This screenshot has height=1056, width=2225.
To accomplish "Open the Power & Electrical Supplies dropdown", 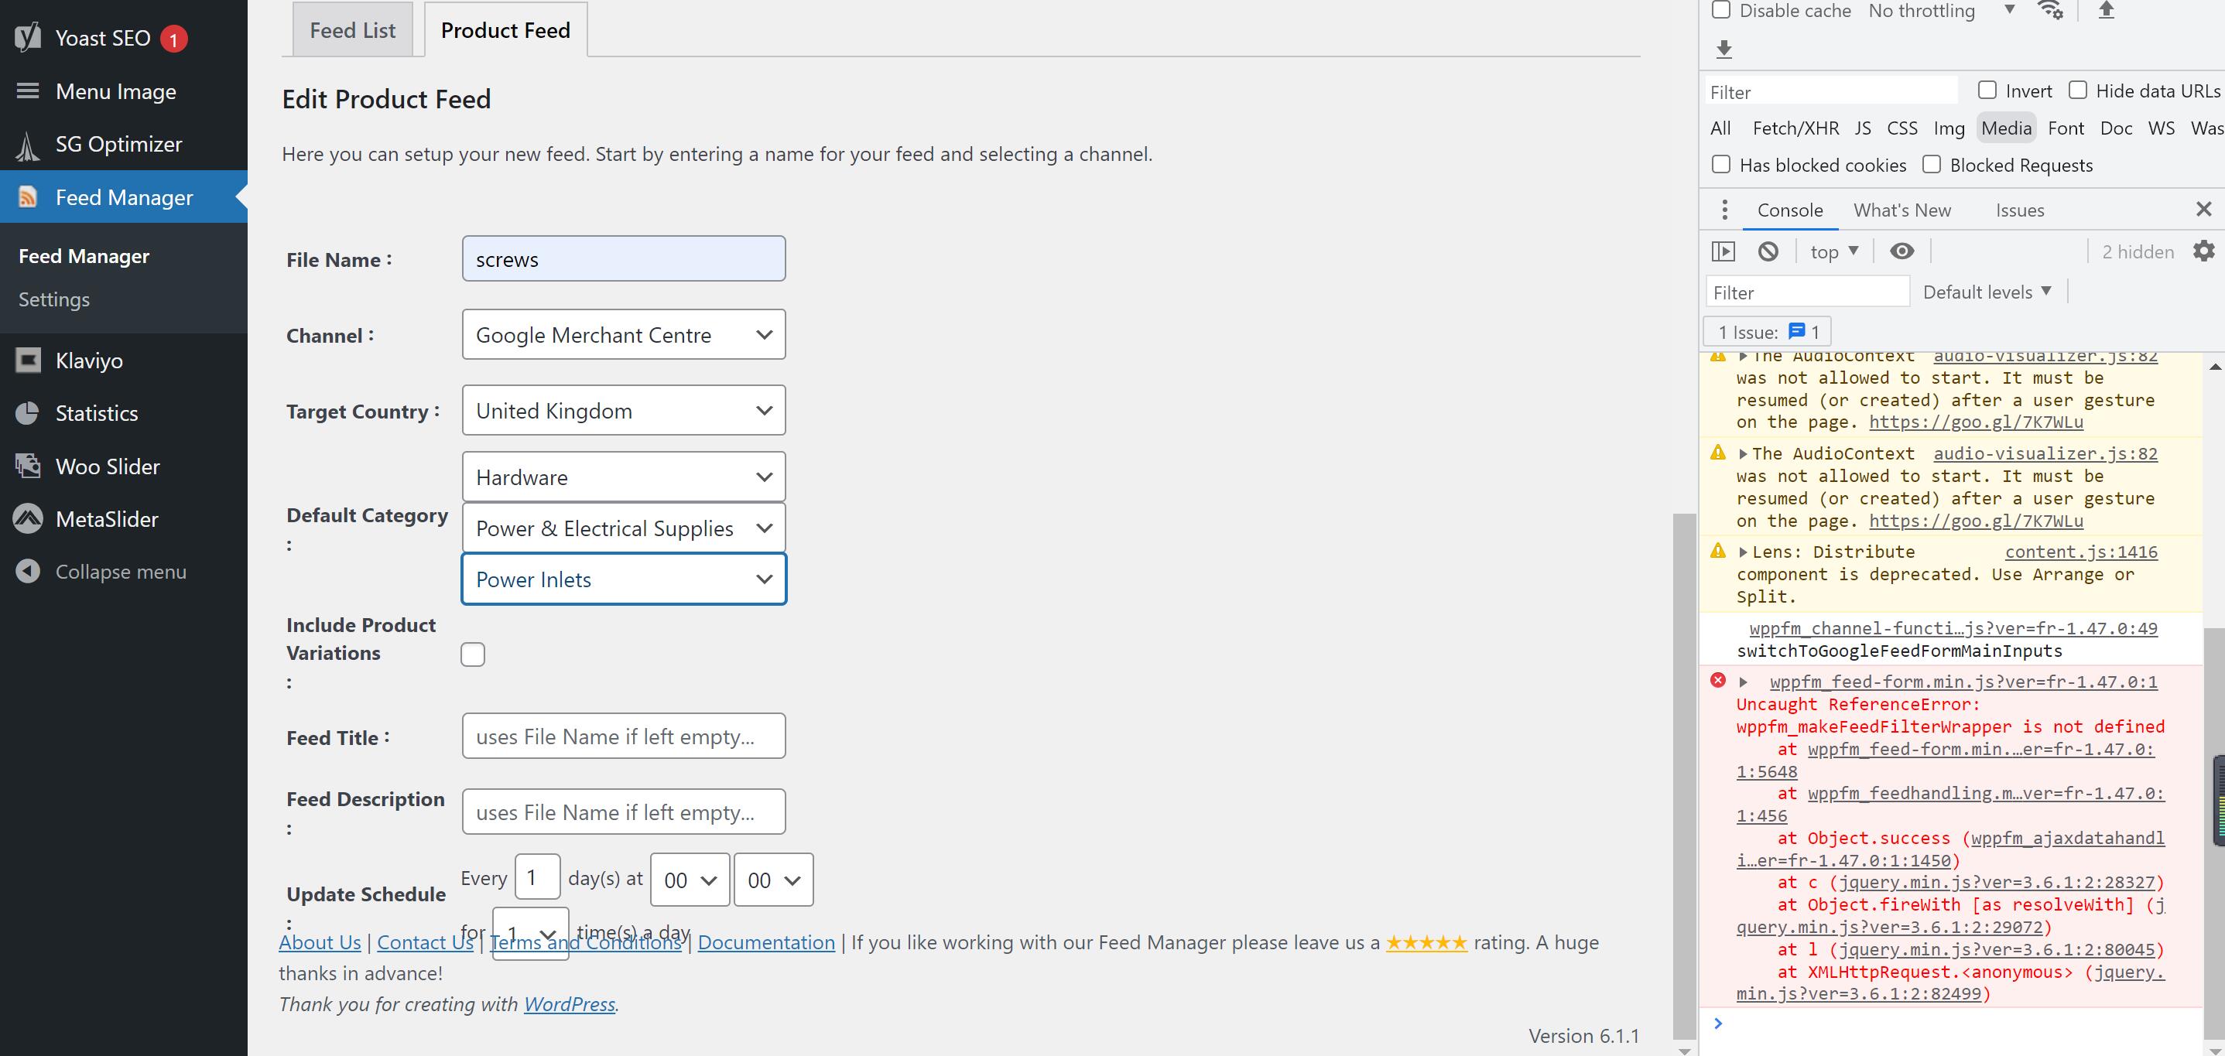I will point(624,528).
